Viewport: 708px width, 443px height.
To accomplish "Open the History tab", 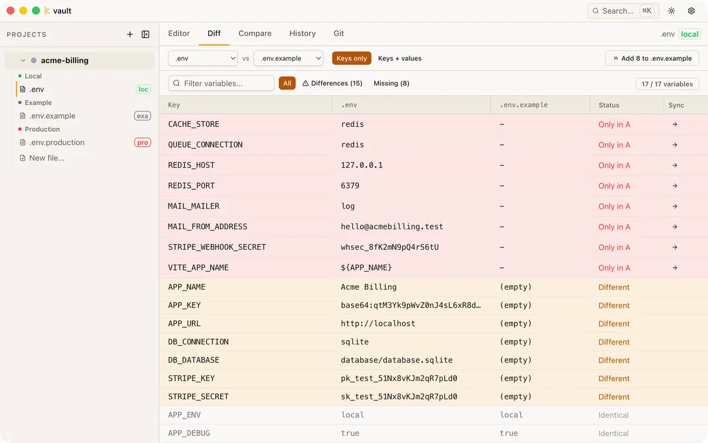I will click(303, 33).
